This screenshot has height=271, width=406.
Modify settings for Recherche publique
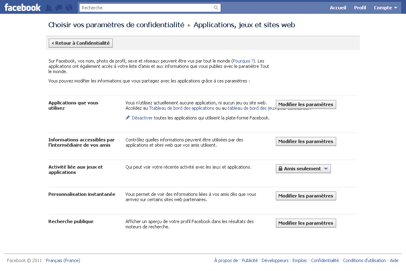click(x=306, y=223)
